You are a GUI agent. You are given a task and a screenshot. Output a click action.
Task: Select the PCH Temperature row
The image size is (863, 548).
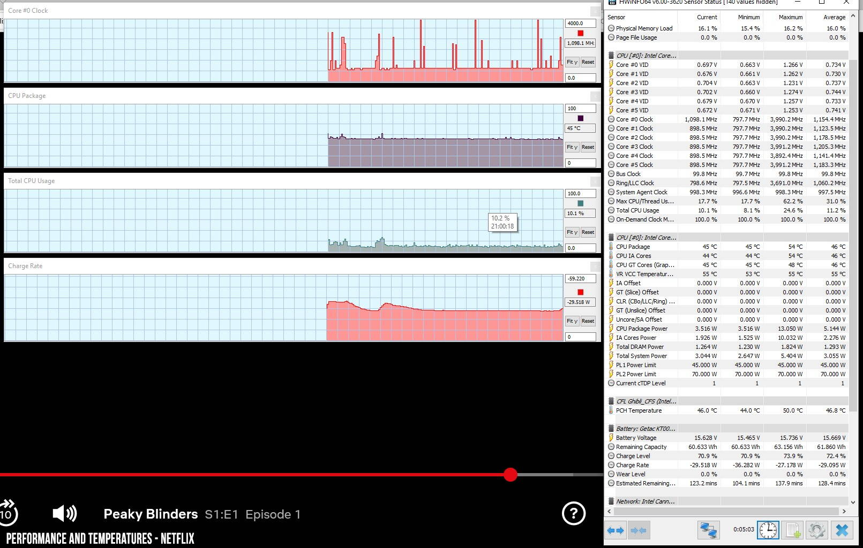(727, 410)
